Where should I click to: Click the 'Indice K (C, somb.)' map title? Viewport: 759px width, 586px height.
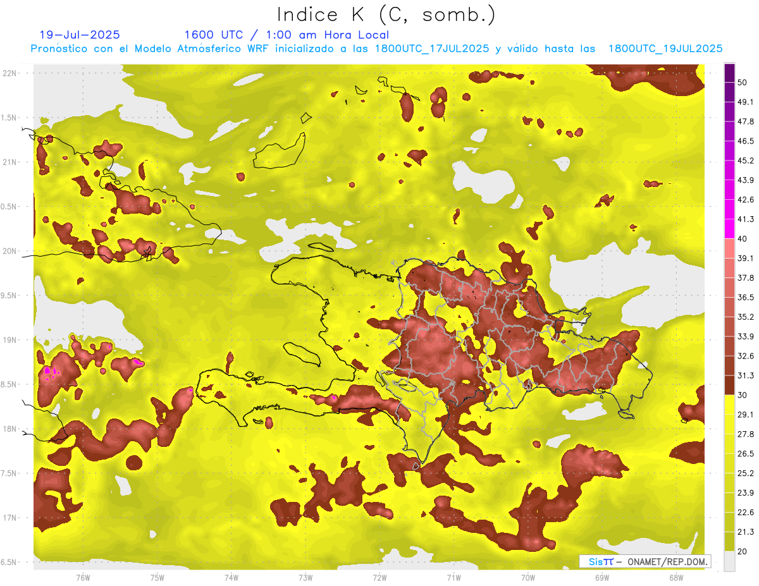click(386, 15)
